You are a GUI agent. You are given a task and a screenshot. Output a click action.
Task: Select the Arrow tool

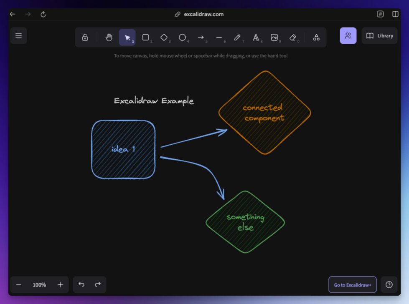pos(201,38)
